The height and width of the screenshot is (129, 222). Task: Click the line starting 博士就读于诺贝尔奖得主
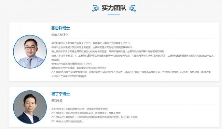coord(108,51)
